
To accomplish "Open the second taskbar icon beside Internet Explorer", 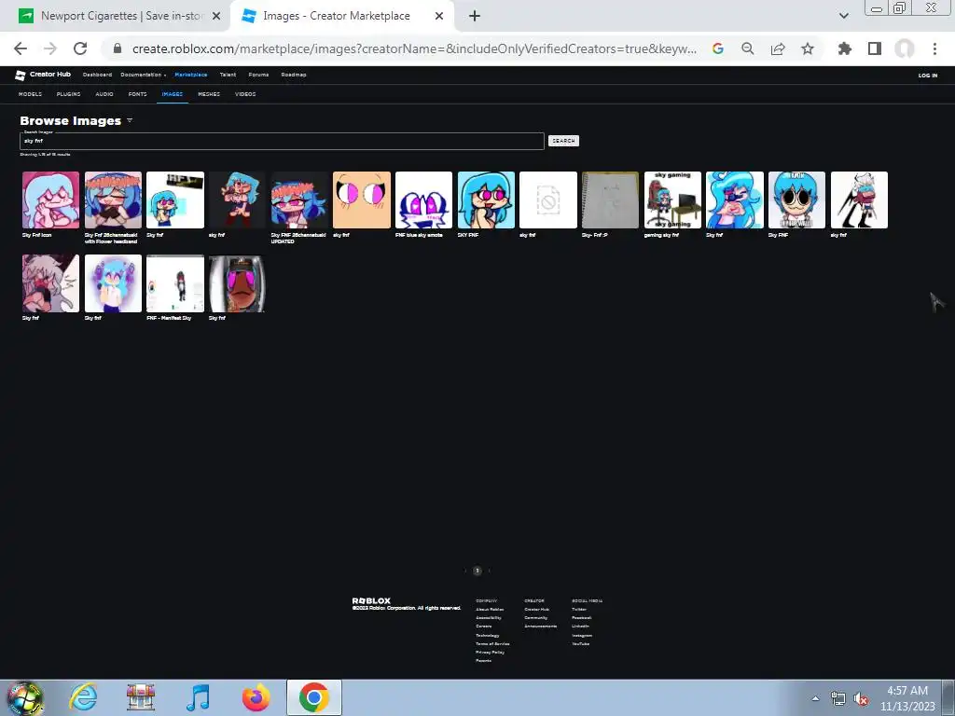I will (141, 697).
